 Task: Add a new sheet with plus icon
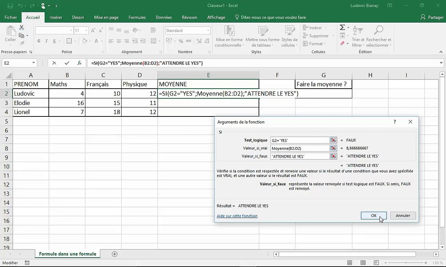tap(114, 254)
